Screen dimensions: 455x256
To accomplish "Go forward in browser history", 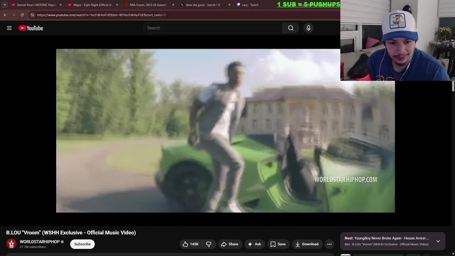I will [x=14, y=15].
